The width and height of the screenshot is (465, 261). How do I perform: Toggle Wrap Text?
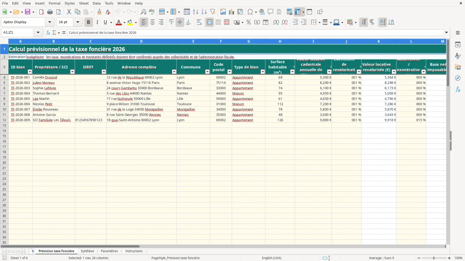(x=199, y=22)
